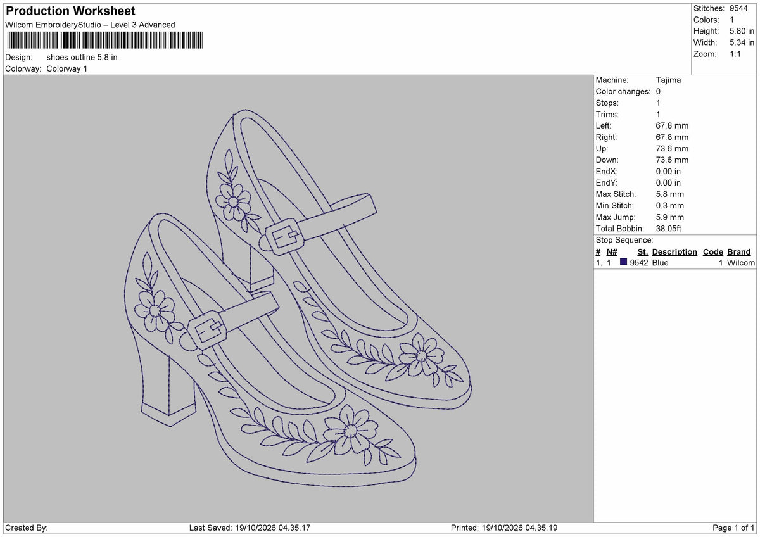Click the shoes embroidery design preview
Viewport: 760px width, 537px height.
tap(298, 298)
